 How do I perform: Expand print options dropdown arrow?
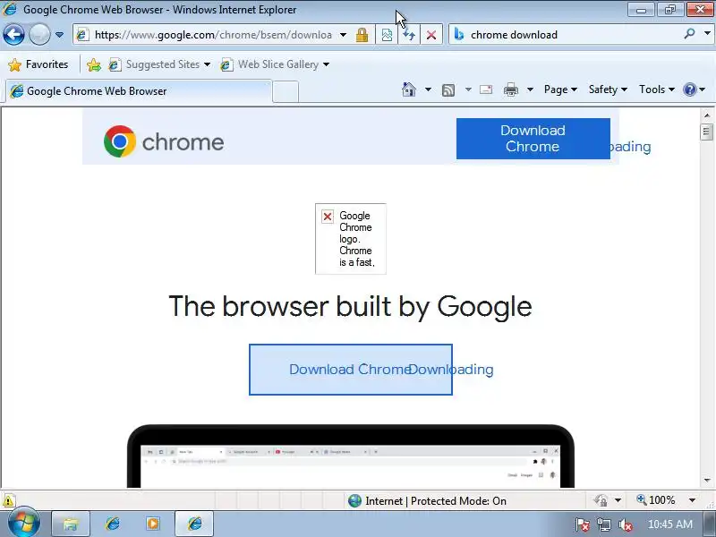[x=530, y=89]
